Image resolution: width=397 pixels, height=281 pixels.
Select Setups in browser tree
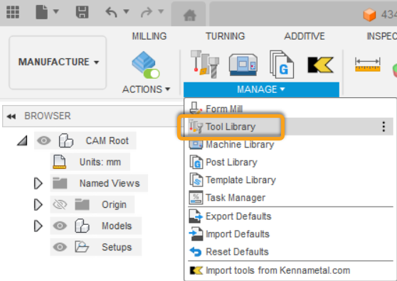117,247
